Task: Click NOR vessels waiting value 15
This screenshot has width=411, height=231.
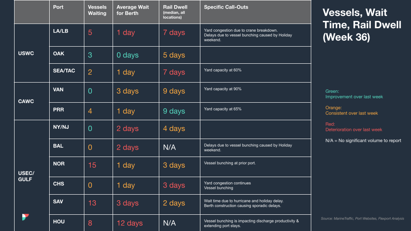Action: coord(92,165)
